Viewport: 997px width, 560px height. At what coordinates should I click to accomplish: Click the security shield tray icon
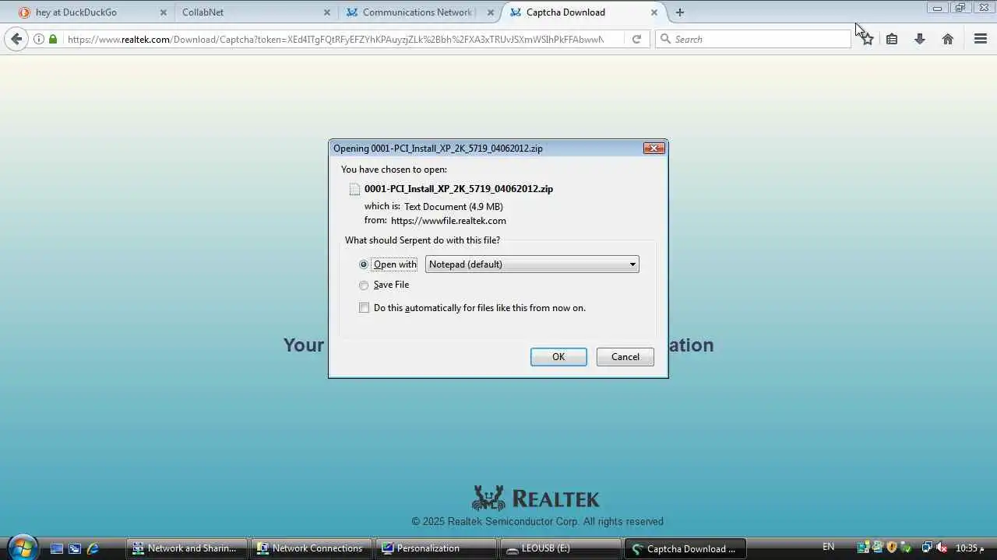pos(892,548)
